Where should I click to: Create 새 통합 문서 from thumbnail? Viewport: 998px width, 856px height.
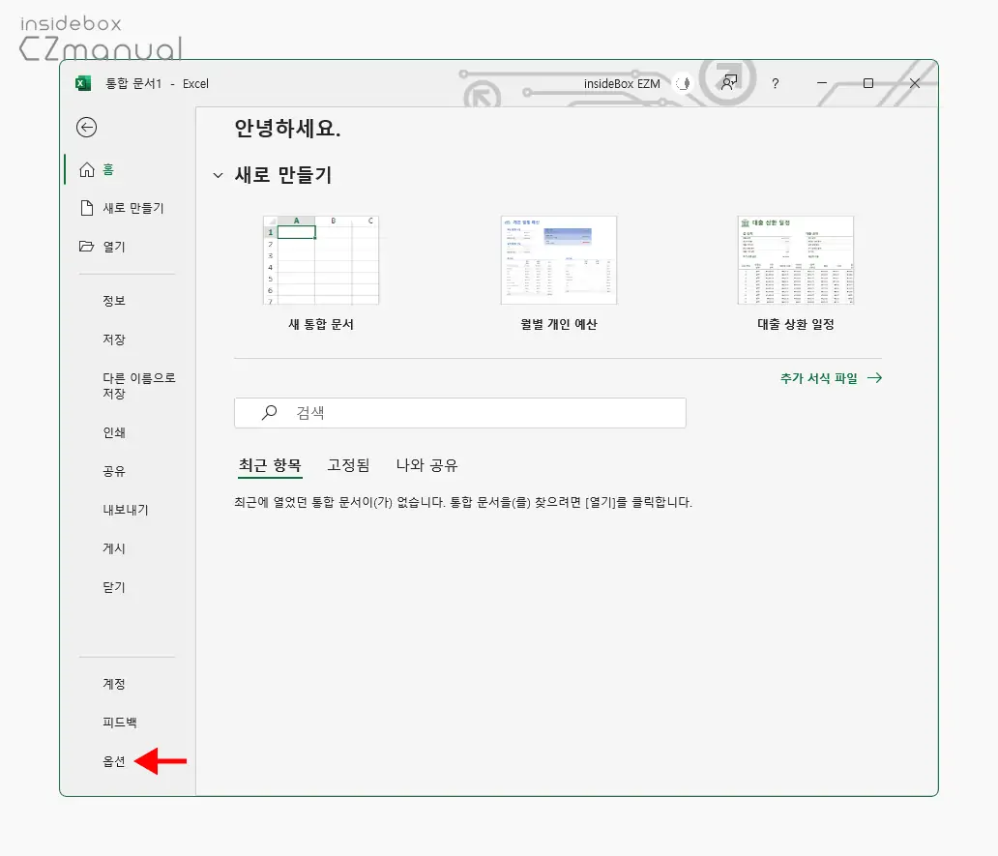321,260
